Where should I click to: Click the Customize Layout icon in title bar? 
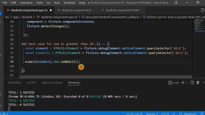(x=176, y=3)
